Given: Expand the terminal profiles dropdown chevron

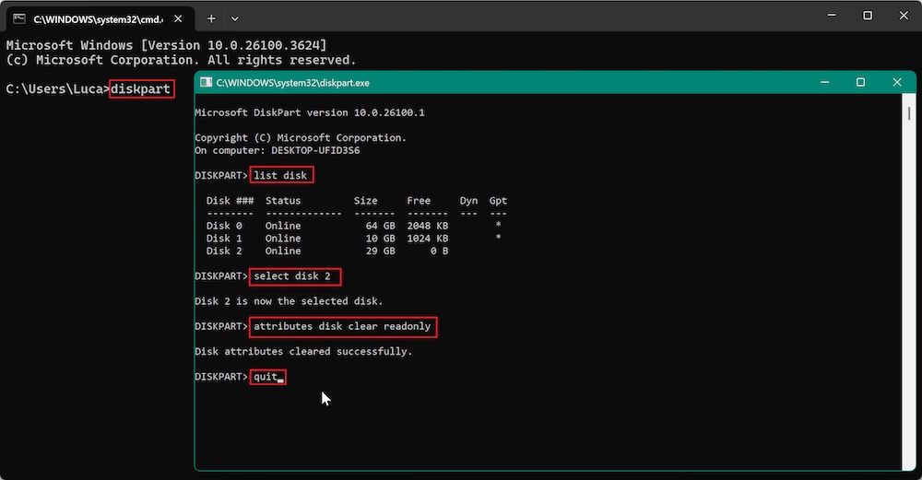Looking at the screenshot, I should [235, 18].
